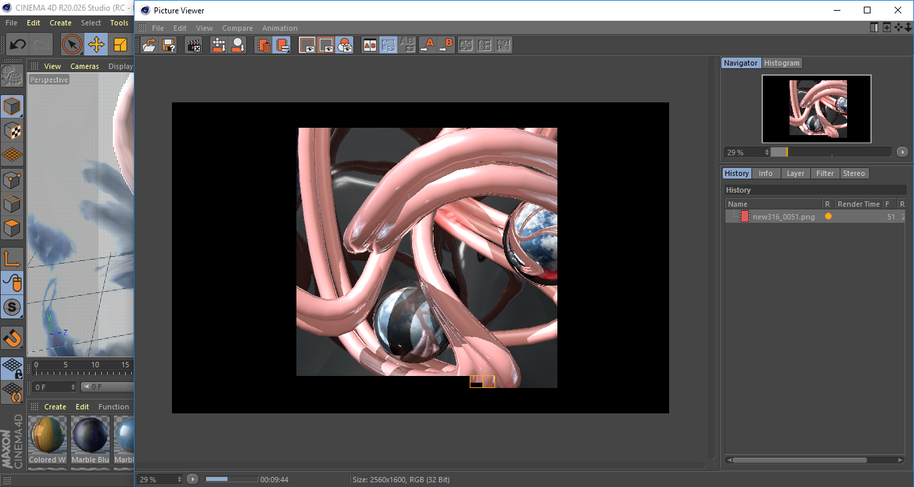Click the Navigator zoom slider
This screenshot has width=914, height=487.
830,153
